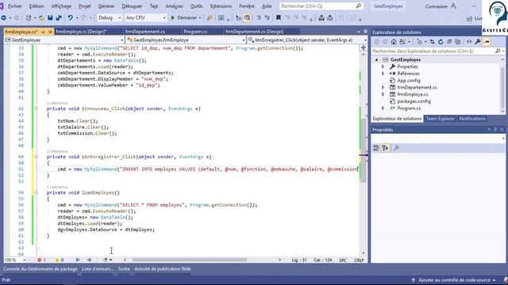Open the Fichier menu

(15, 6)
